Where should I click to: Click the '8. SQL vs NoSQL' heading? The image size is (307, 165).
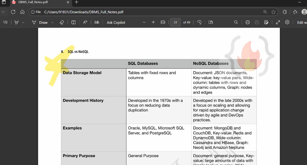point(75,51)
